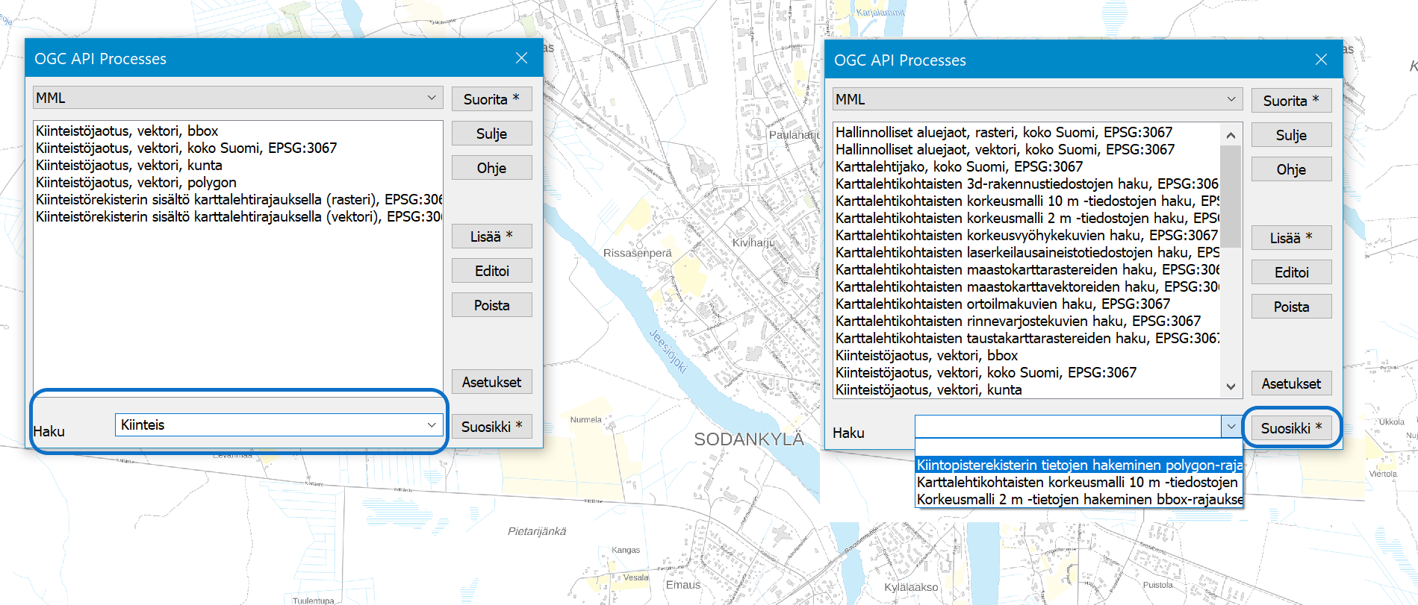Select Kiinteistöjaotus, vektori, bbox in left list
The image size is (1418, 605).
click(127, 131)
